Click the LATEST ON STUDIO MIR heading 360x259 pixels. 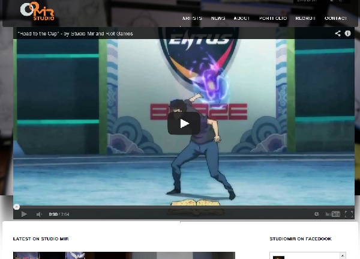pyautogui.click(x=41, y=239)
